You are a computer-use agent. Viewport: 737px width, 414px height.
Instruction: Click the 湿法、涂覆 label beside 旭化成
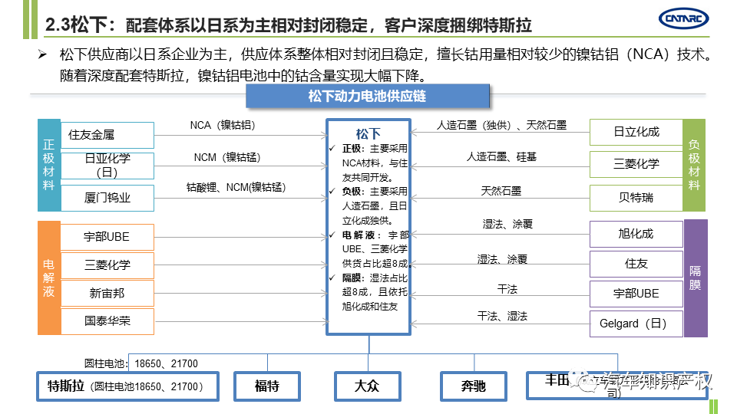[507, 224]
